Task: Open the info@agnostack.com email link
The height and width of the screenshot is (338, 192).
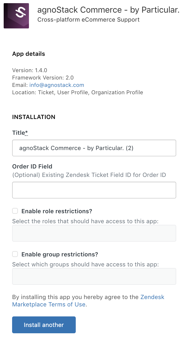Action: pos(57,85)
